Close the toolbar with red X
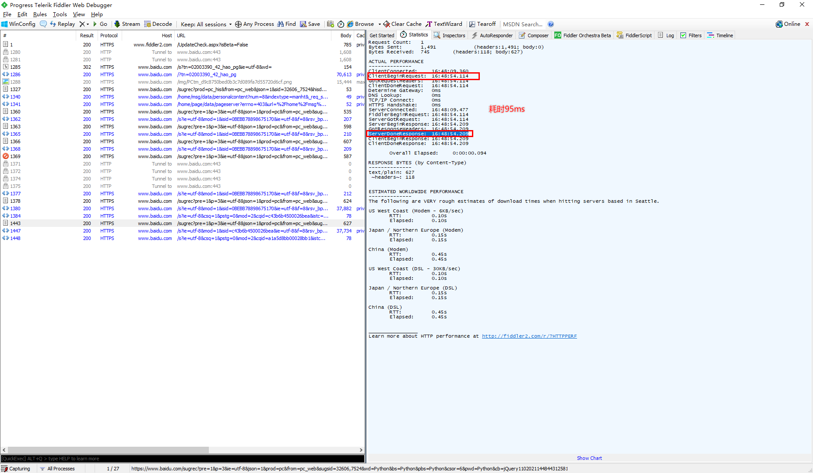813x473 pixels. click(807, 24)
